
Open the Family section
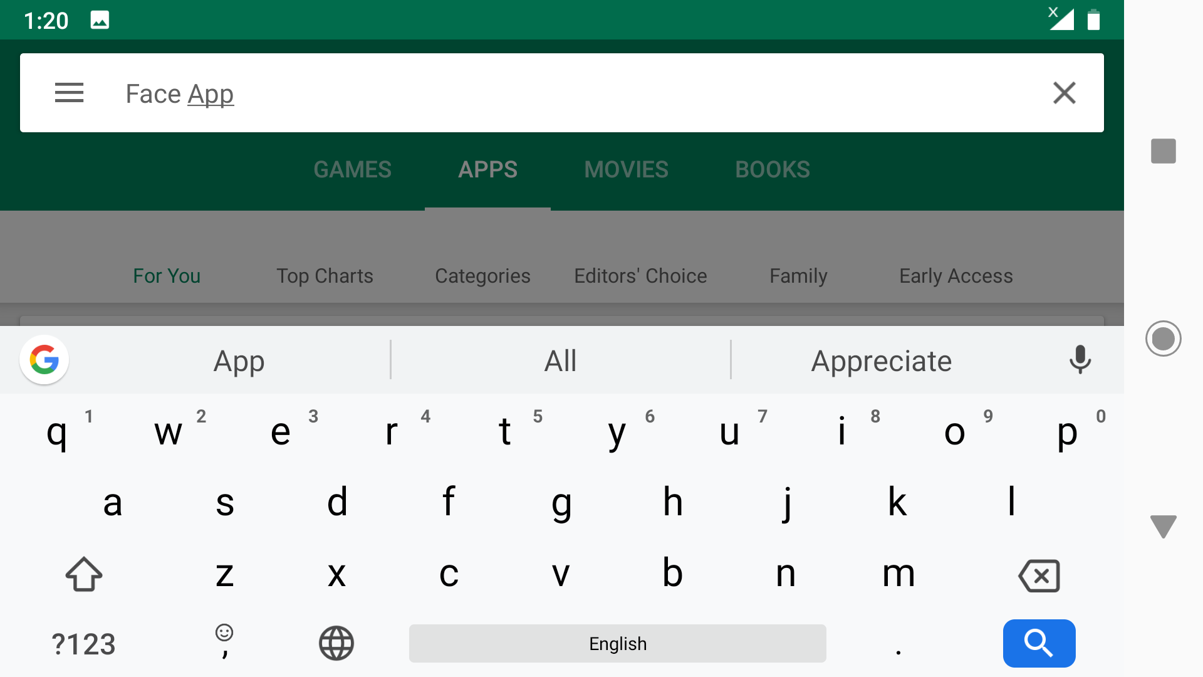(798, 276)
